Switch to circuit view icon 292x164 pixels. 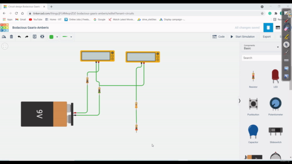pyautogui.click(x=268, y=27)
